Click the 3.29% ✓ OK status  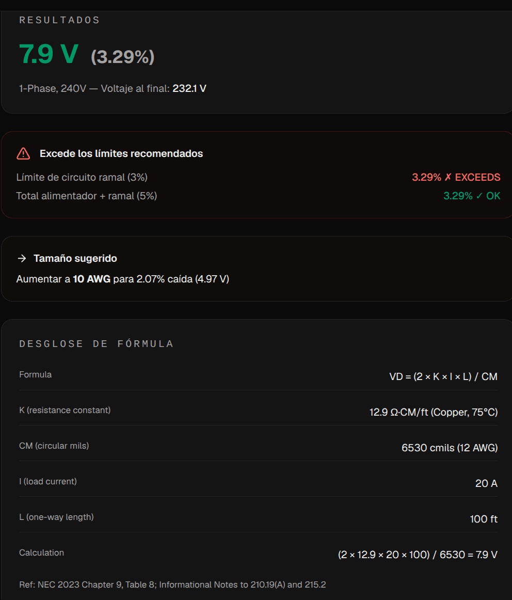[472, 196]
